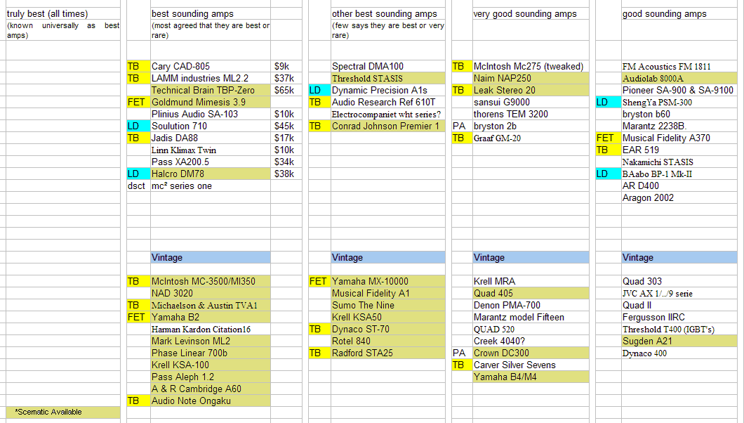This screenshot has width=744, height=423.
Task: Click the truly best (all times) header cell
Action: coord(63,14)
